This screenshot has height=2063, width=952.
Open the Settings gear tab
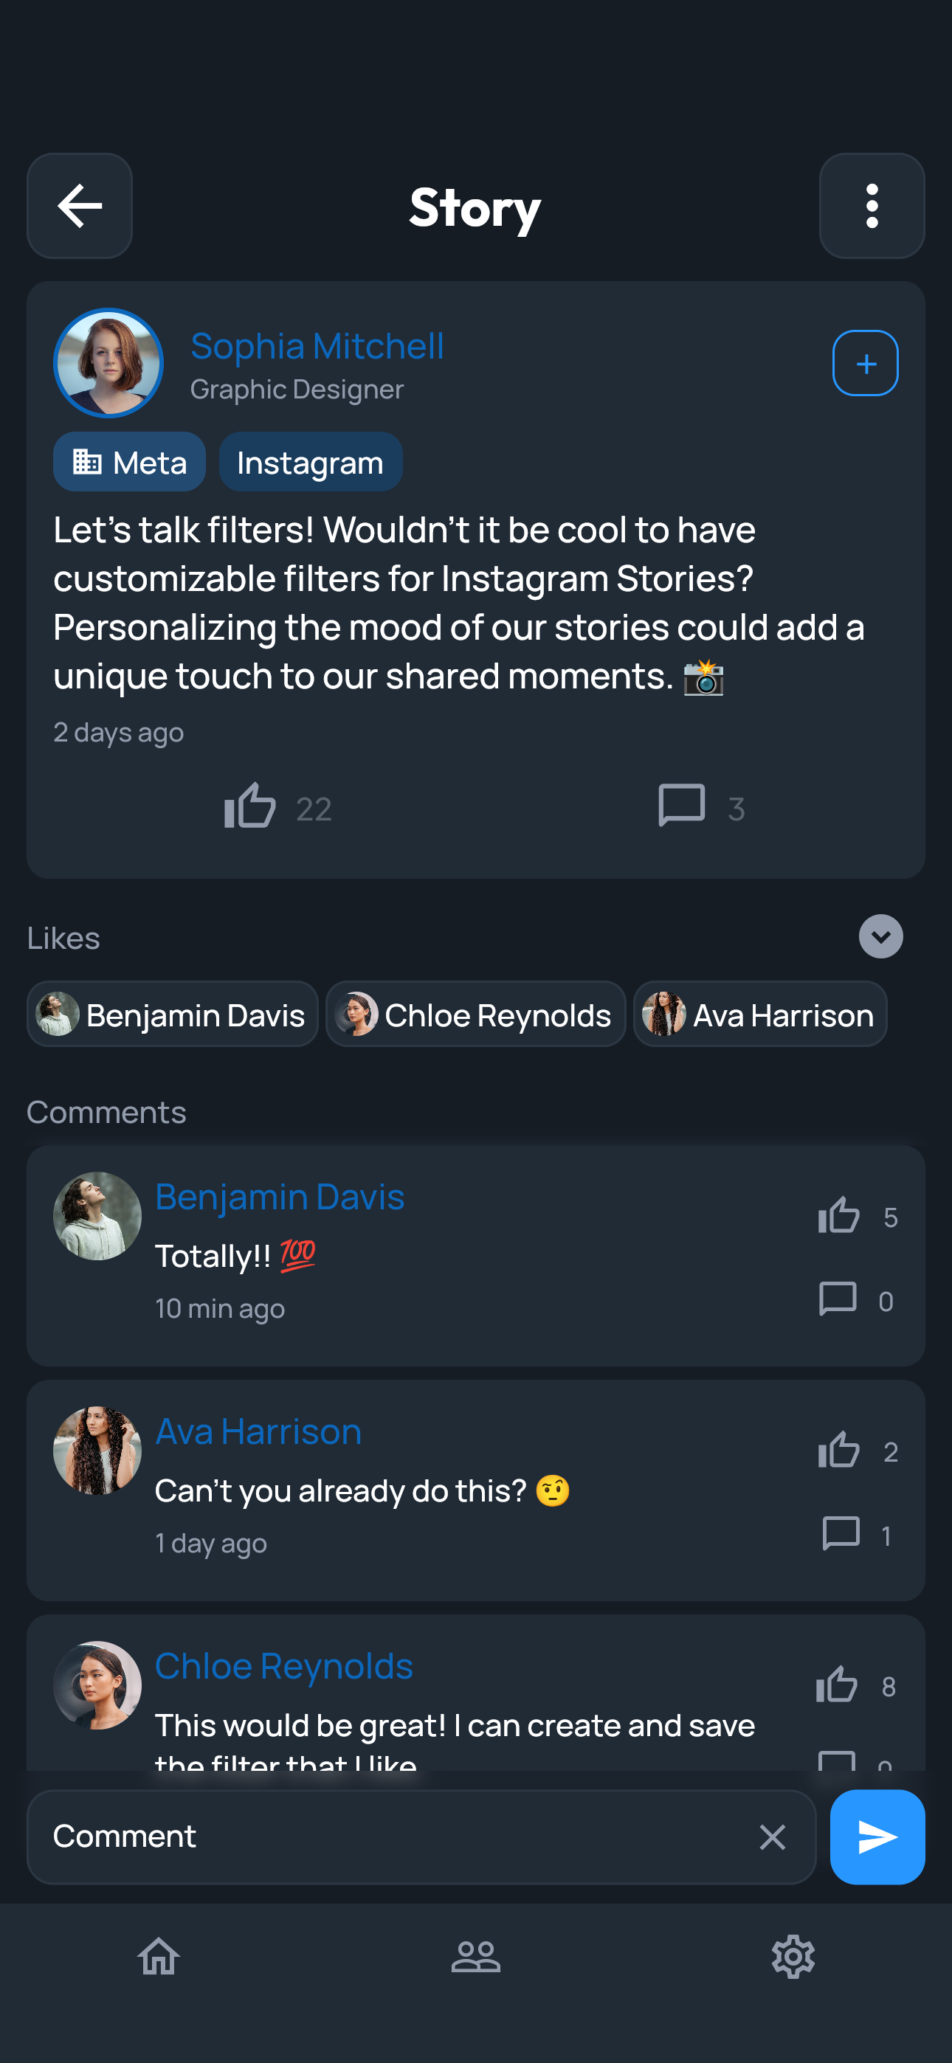(793, 1956)
